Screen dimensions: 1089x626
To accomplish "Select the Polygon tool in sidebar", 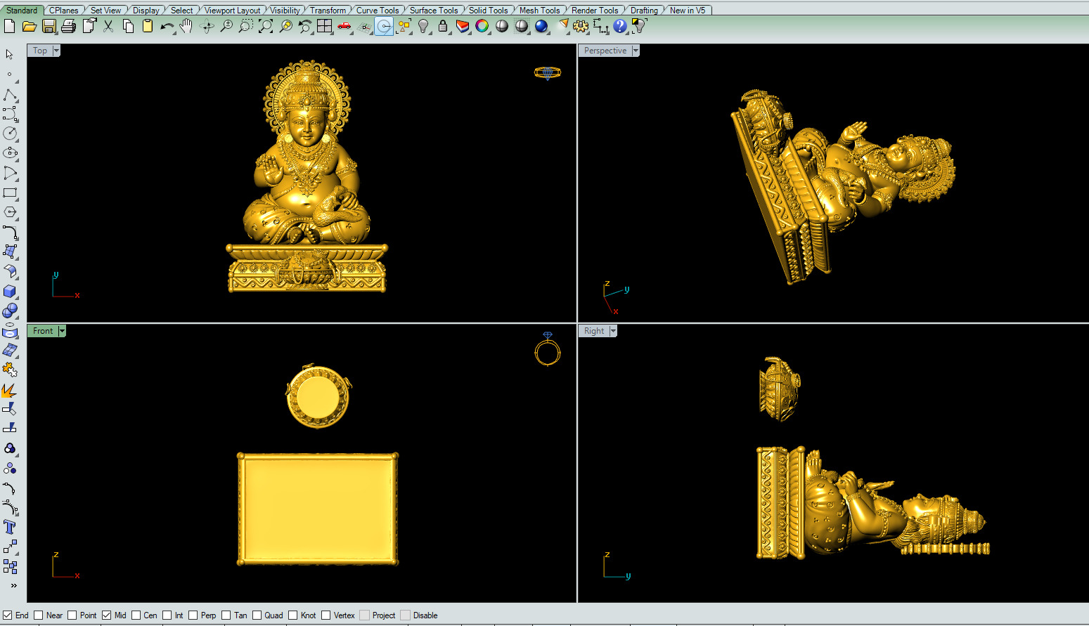I will (x=10, y=212).
